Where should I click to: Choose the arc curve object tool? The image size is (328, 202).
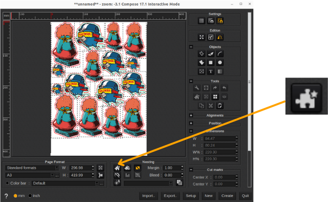coord(220,53)
